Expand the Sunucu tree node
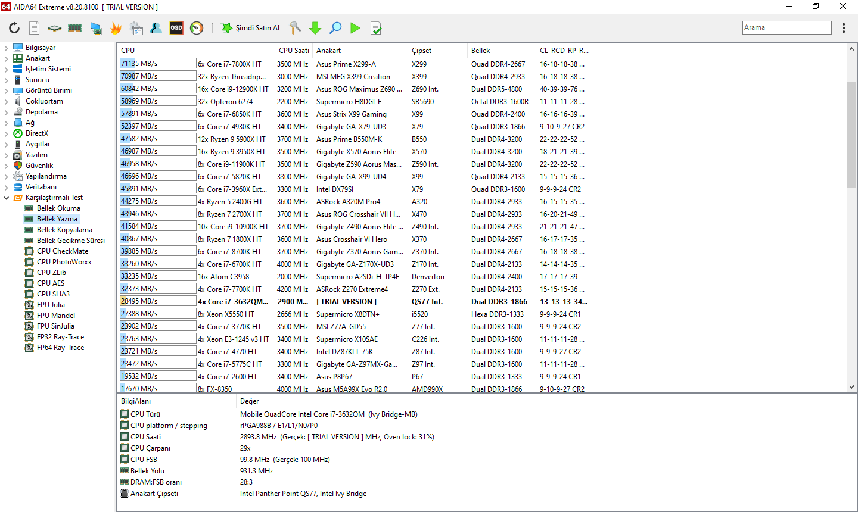 click(6, 80)
